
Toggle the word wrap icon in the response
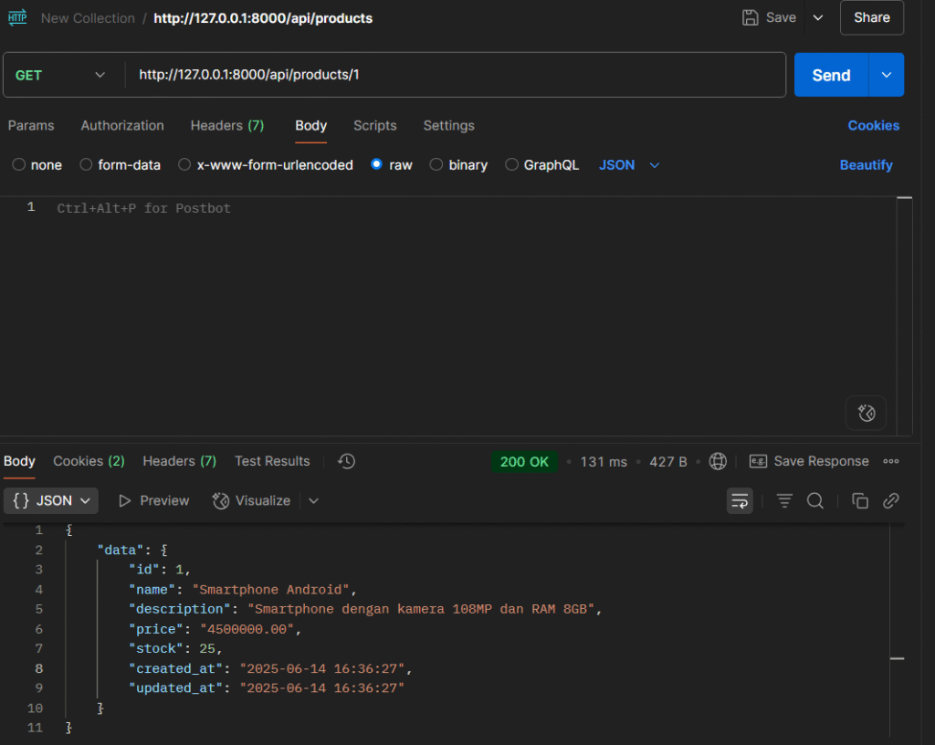740,500
